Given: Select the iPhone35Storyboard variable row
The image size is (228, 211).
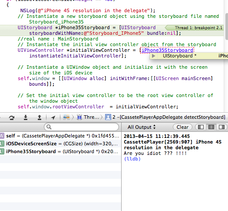Looking at the screenshot, I should [60, 151].
